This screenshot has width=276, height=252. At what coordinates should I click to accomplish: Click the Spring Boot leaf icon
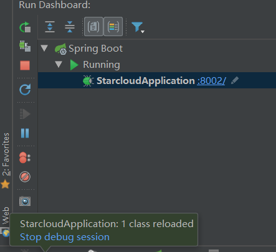coord(60,49)
